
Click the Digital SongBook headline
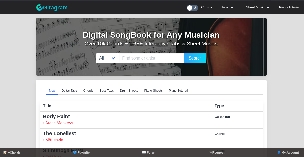pos(151,35)
